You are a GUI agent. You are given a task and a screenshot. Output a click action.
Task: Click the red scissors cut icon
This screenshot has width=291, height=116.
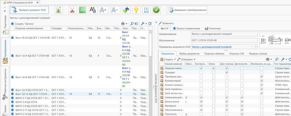pos(72,10)
